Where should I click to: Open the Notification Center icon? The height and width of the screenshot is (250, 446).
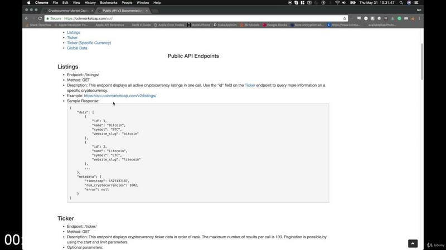click(x=416, y=3)
